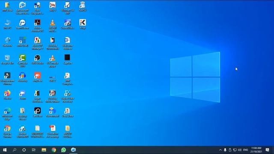Open the volume speaker tray icon
Viewport: 274px width, 154px height.
[x=240, y=150]
